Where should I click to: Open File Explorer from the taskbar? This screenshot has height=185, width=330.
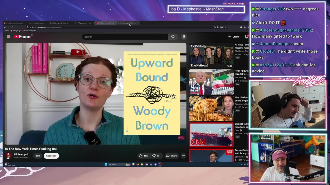pyautogui.click(x=142, y=164)
